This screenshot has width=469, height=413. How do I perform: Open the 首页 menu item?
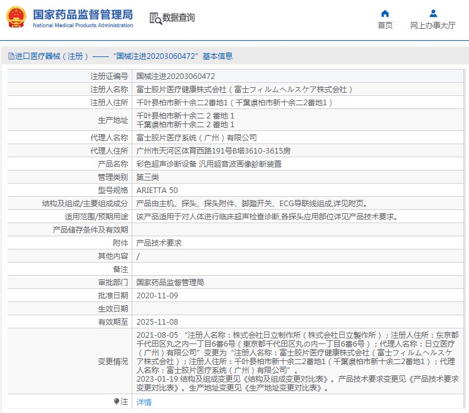pyautogui.click(x=385, y=26)
